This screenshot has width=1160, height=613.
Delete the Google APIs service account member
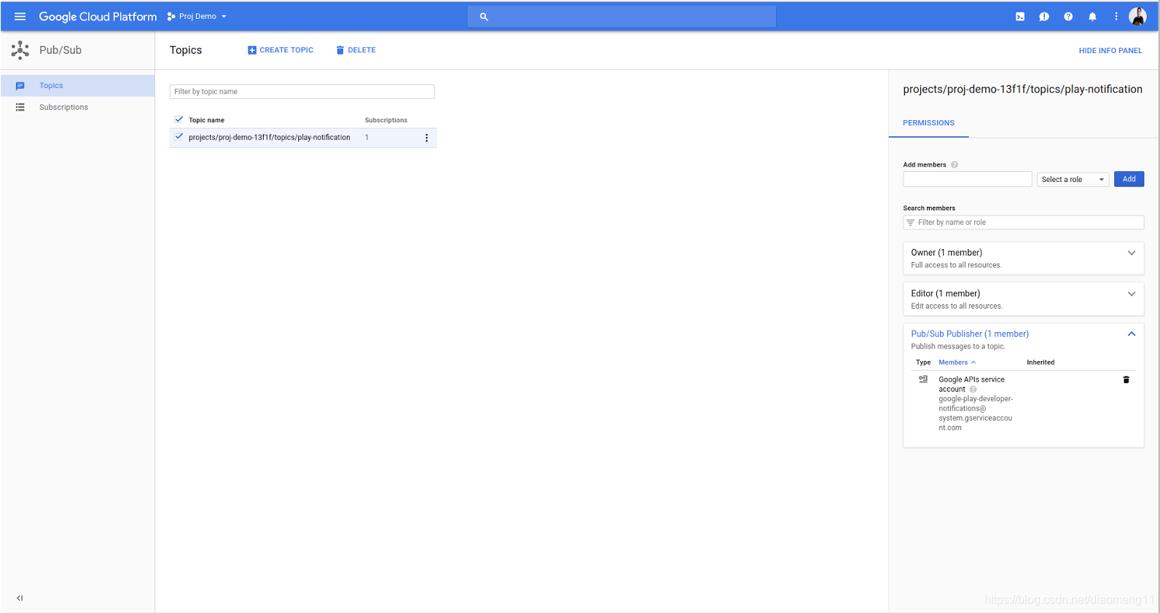(1126, 379)
